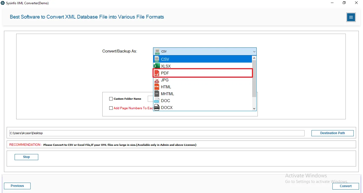
Task: Choose the DOC option from list
Action: pos(166,100)
